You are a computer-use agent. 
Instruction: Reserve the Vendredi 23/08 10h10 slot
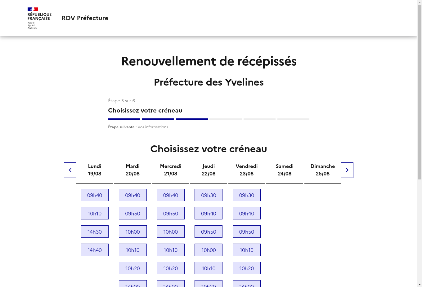coord(247,250)
